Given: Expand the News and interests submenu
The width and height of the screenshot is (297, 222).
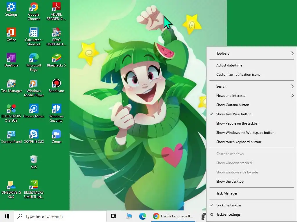Looking at the screenshot, I should 251,95.
